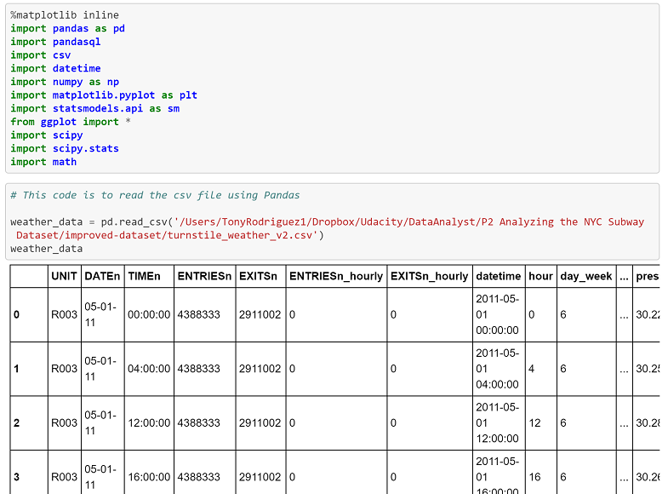Image resolution: width=668 pixels, height=494 pixels.
Task: Select row index 2 in the table
Action: (x=17, y=423)
